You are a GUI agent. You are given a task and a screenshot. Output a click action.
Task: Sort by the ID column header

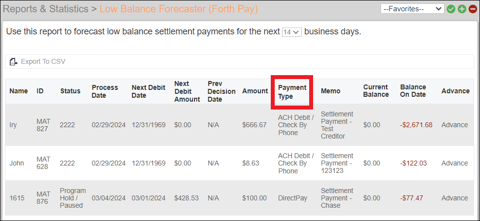coord(40,91)
